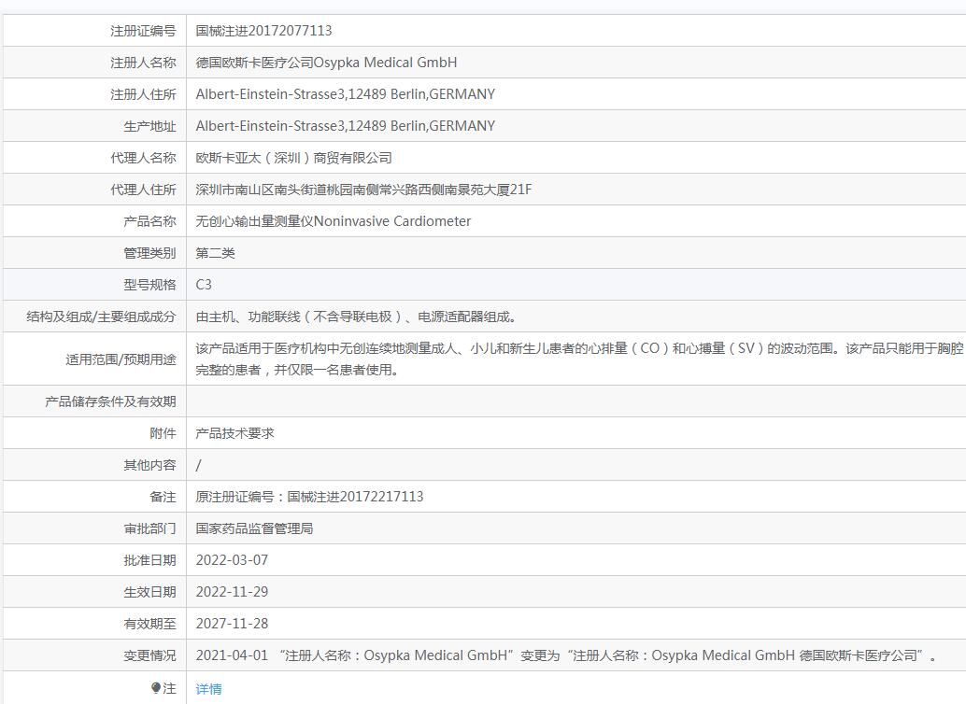Select effective date 2022-11-29
The width and height of the screenshot is (966, 704).
[232, 593]
